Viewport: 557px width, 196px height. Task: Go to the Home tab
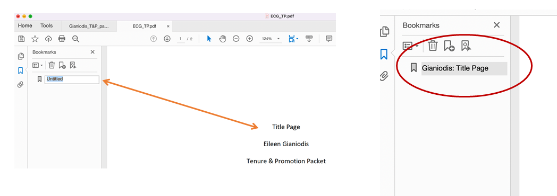(x=25, y=26)
